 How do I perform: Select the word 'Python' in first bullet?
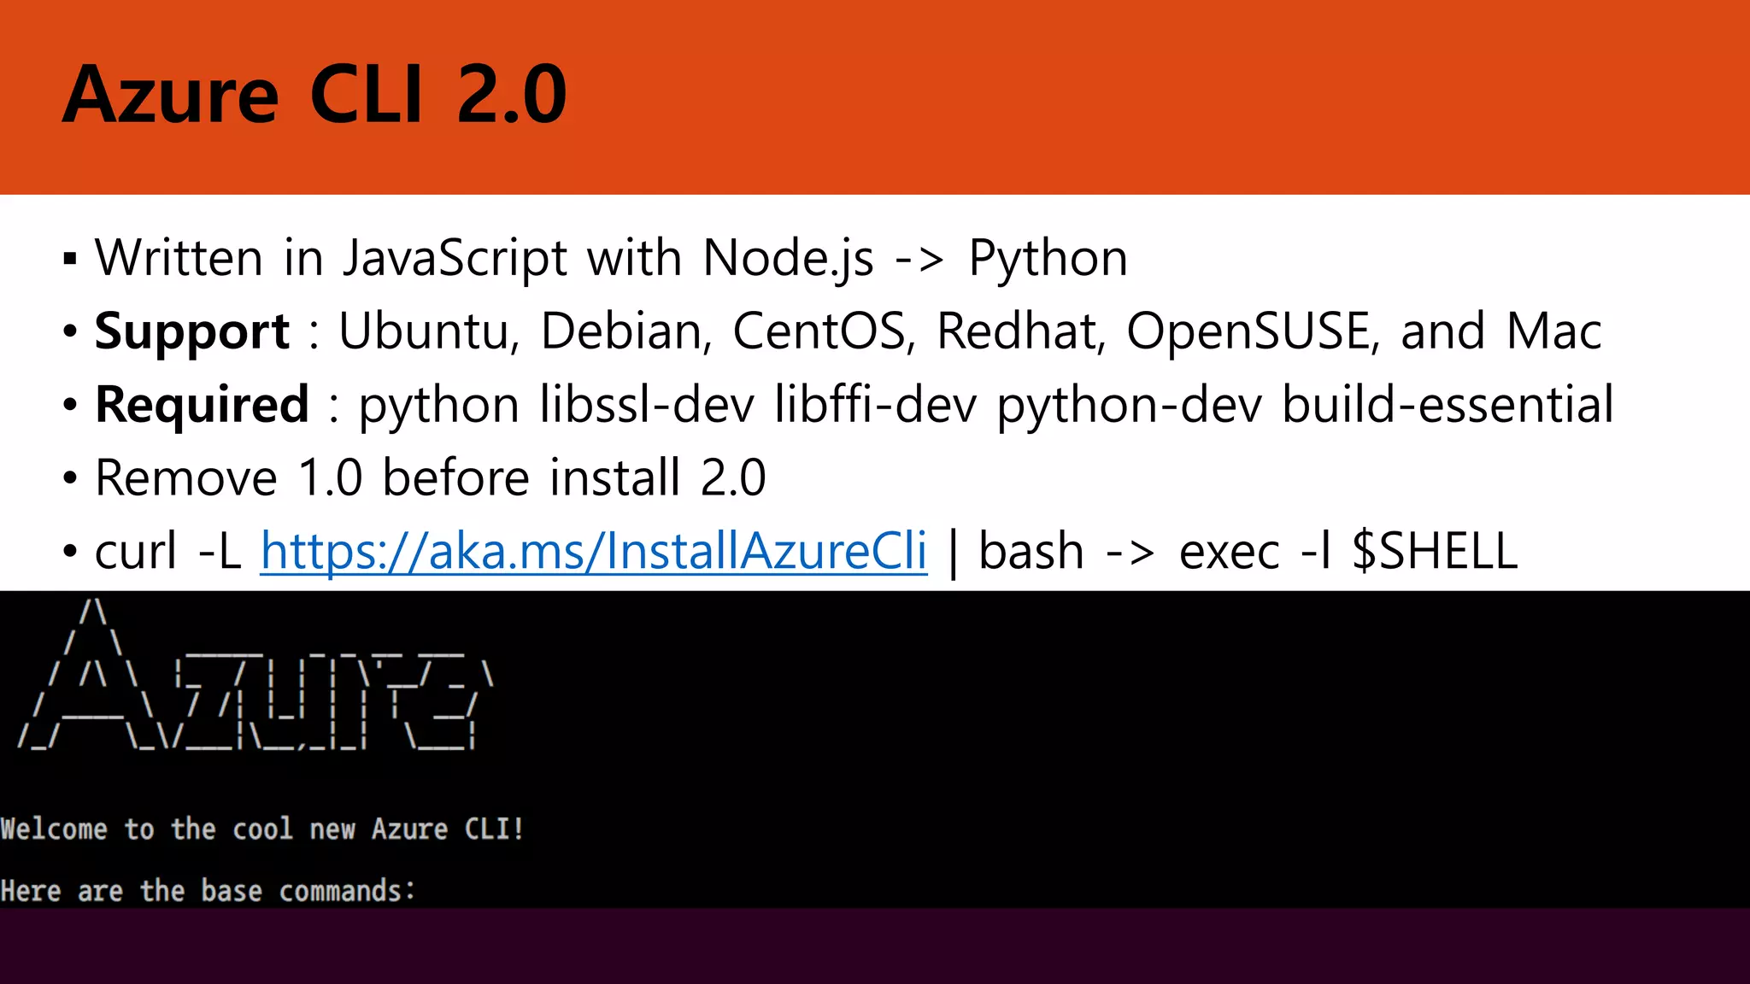[x=1048, y=258]
